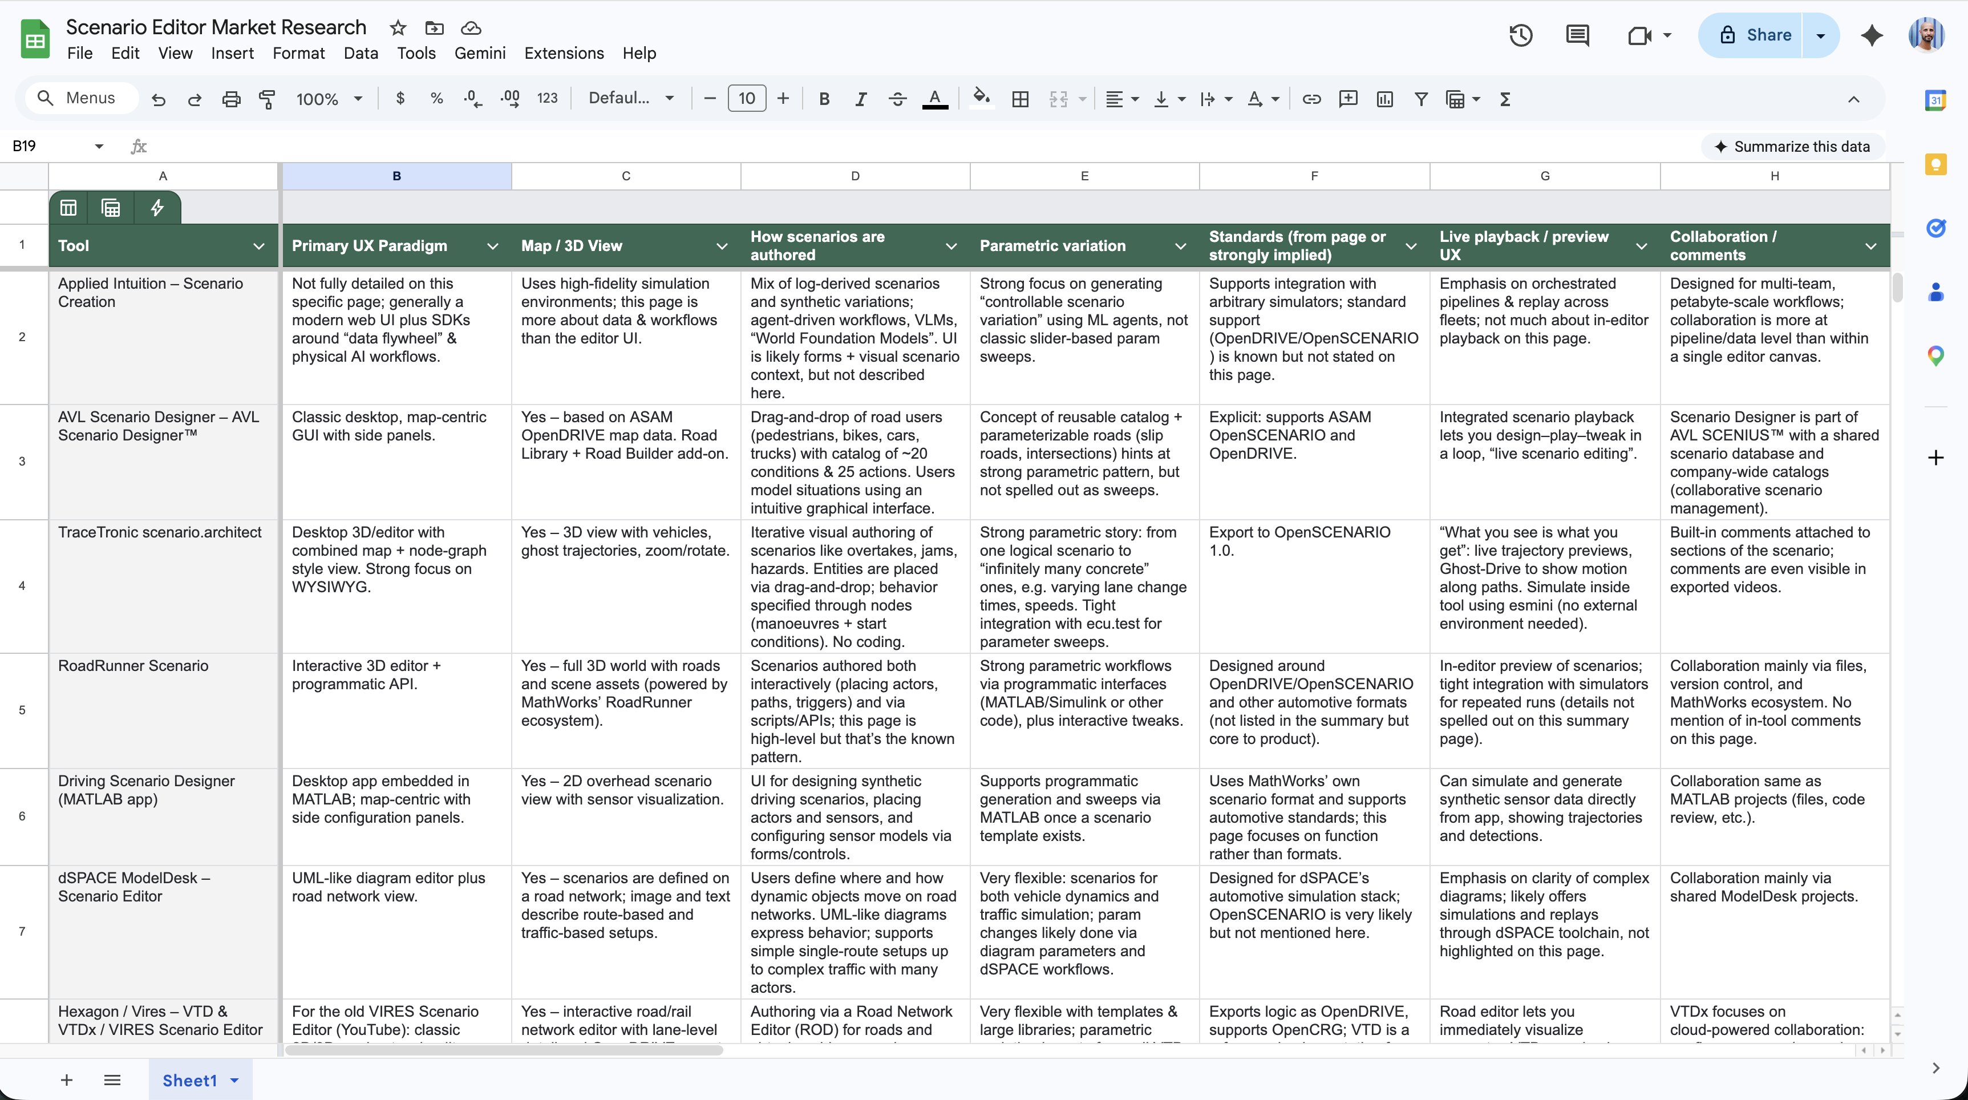Open version history
Image resolution: width=1968 pixels, height=1100 pixels.
[1520, 35]
